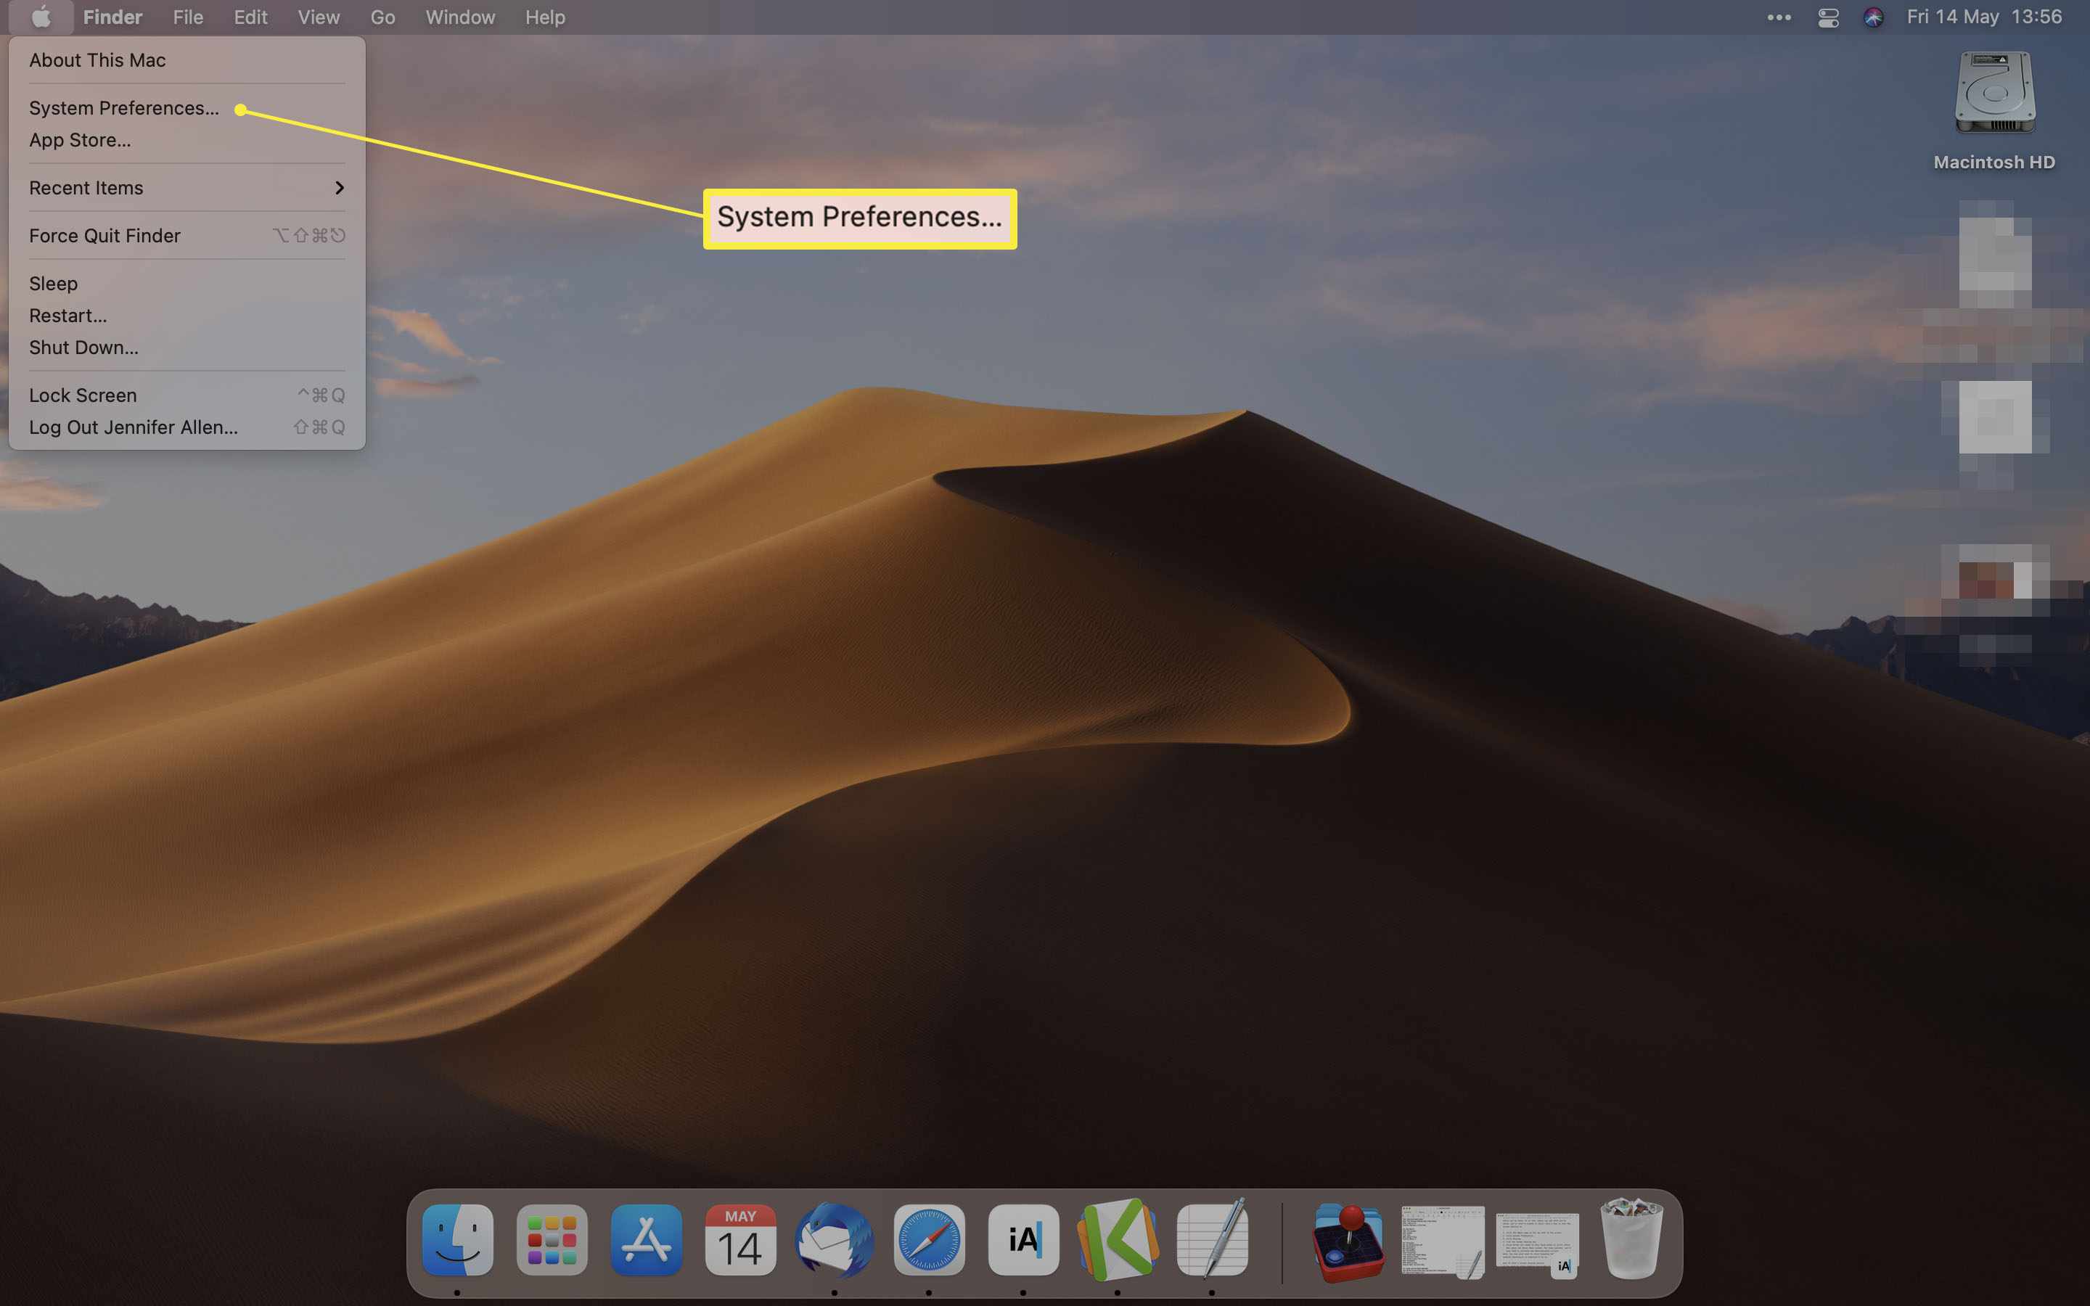
Task: Select System Preferences… in Apple menu
Action: 187,108
